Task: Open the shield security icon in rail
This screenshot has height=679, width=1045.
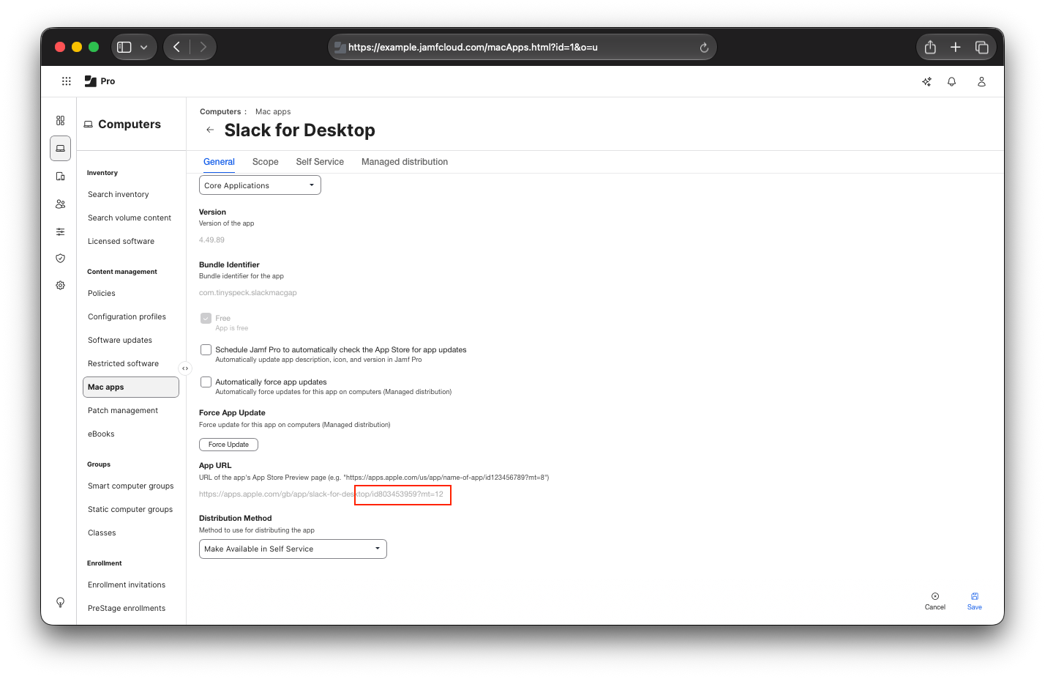Action: (60, 258)
